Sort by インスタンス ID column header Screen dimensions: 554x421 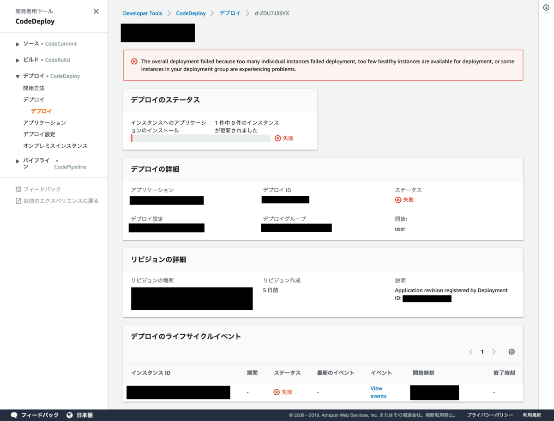click(x=151, y=373)
